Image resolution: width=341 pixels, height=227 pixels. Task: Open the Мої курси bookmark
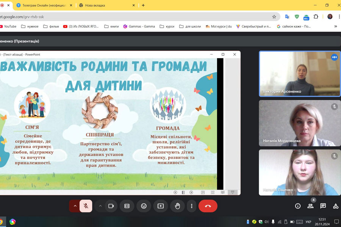pos(219,26)
